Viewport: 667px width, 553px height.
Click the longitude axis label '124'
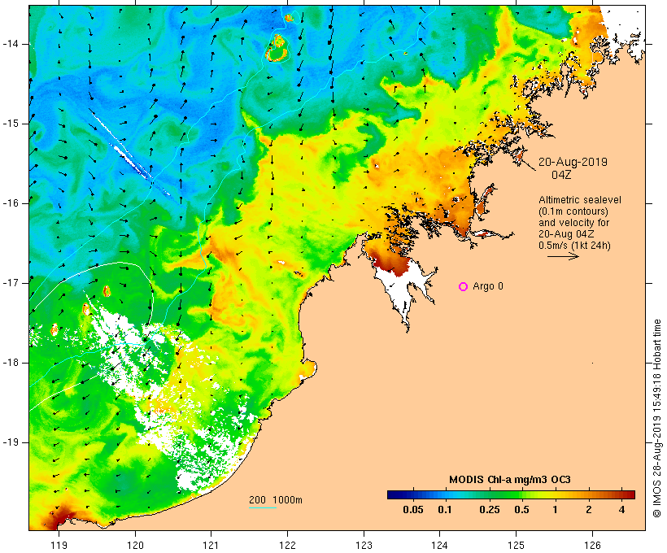pyautogui.click(x=439, y=546)
